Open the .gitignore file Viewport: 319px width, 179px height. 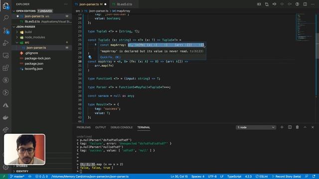[31, 53]
